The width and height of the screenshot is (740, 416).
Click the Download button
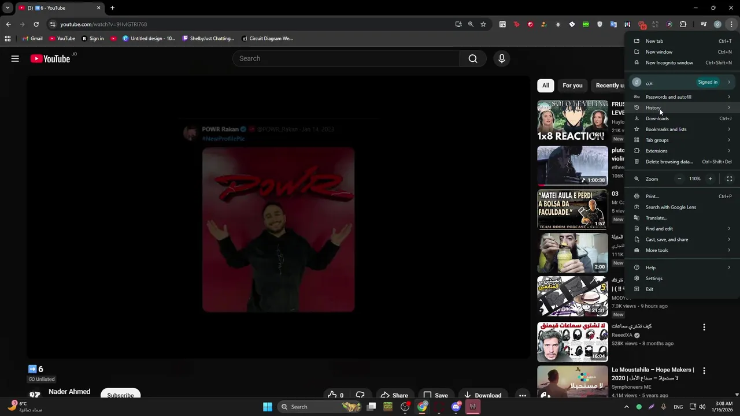pyautogui.click(x=483, y=395)
